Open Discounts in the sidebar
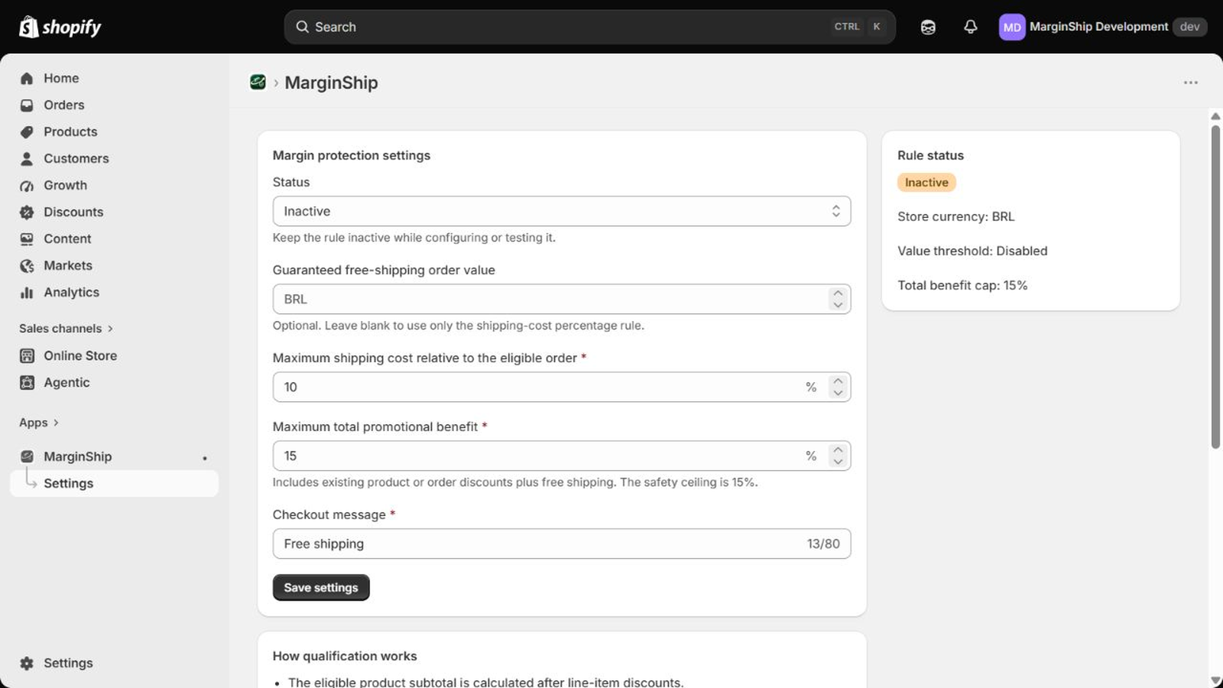 (115, 212)
